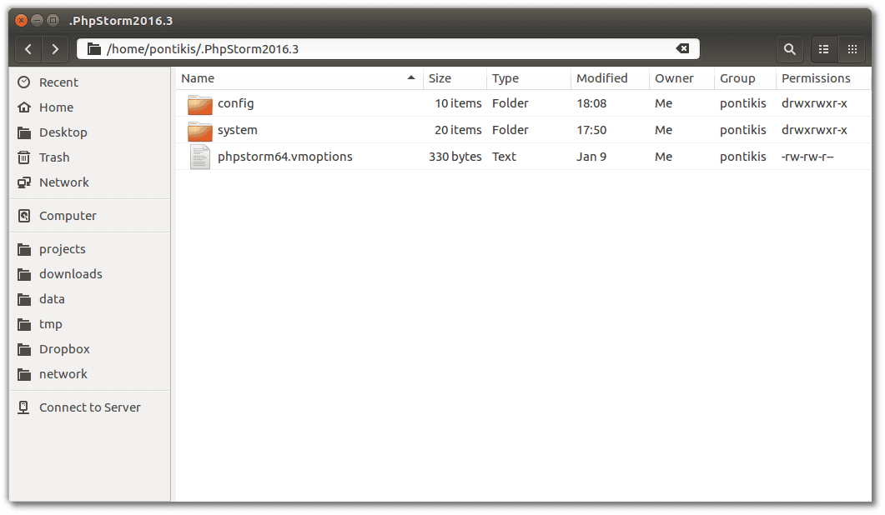Viewport: 885px width, 515px height.
Task: Click the Home house icon in sidebar
Action: (x=23, y=107)
